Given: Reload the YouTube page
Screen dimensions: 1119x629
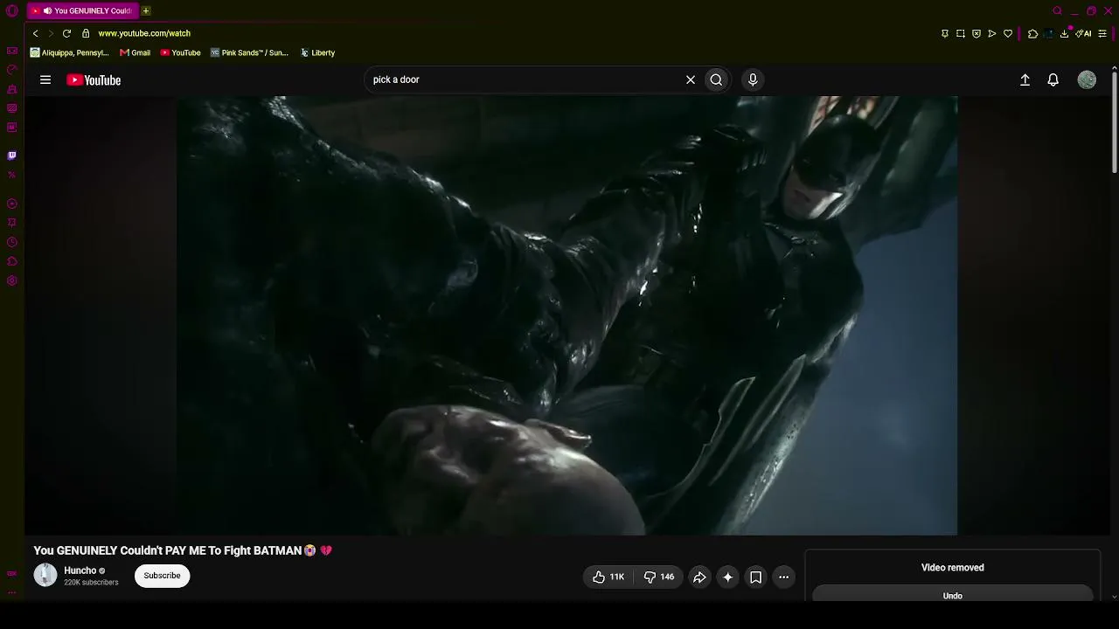Looking at the screenshot, I should (66, 33).
